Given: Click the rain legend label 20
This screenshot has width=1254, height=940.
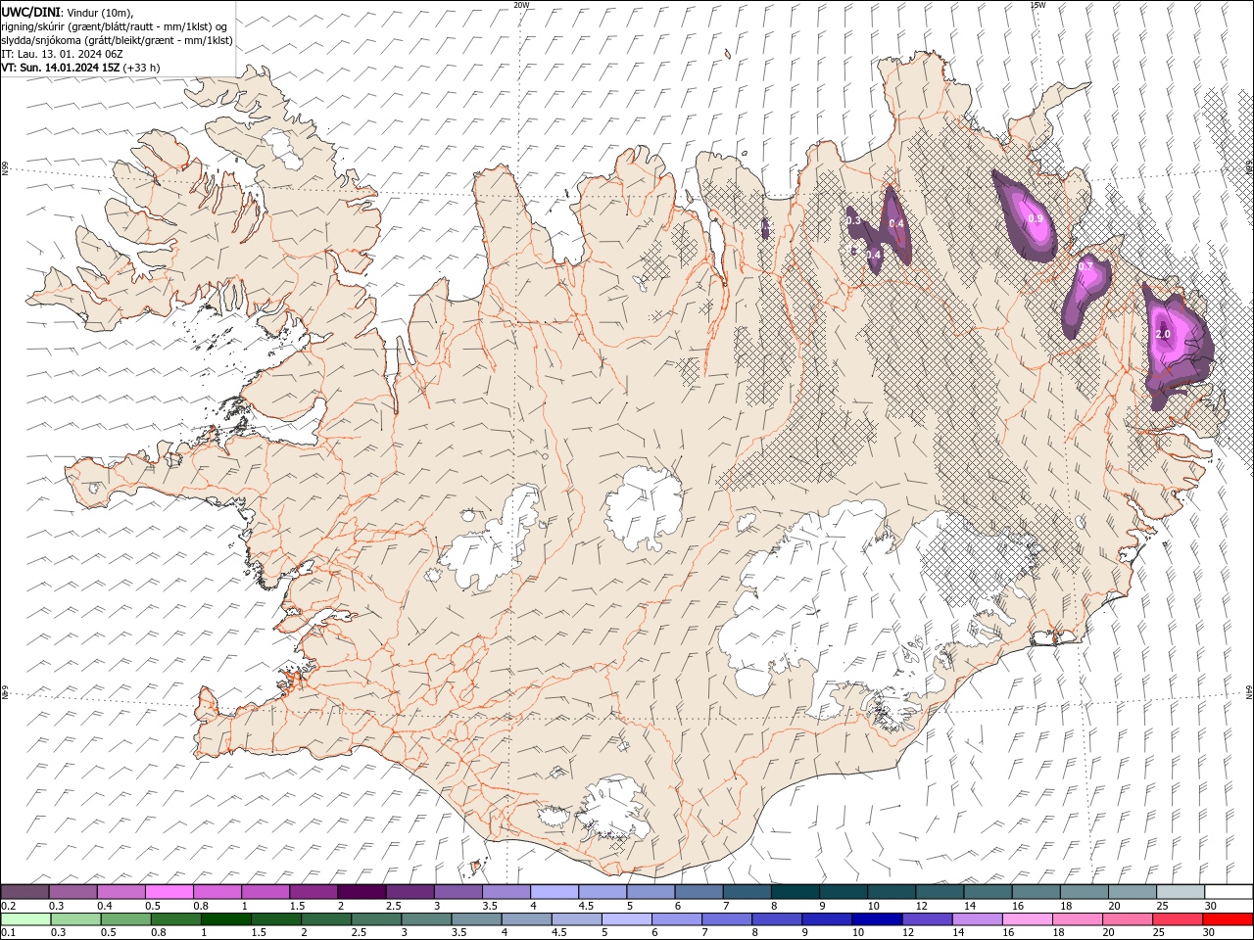Looking at the screenshot, I should point(1109,933).
